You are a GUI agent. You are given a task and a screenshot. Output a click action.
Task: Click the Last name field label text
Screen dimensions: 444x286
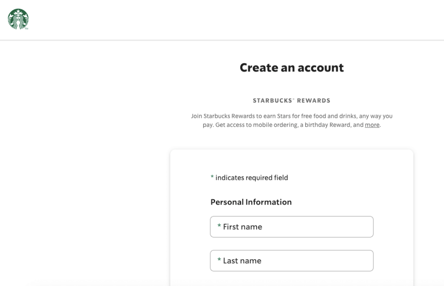(x=241, y=260)
